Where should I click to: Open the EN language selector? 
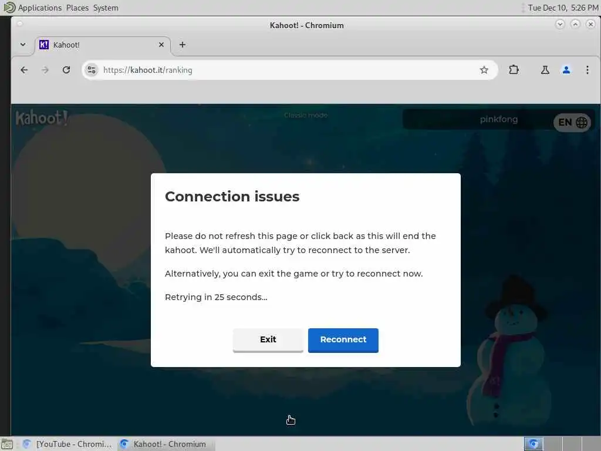click(572, 122)
